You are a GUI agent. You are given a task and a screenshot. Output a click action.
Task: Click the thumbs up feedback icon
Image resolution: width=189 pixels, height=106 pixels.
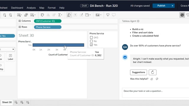coord(152,79)
